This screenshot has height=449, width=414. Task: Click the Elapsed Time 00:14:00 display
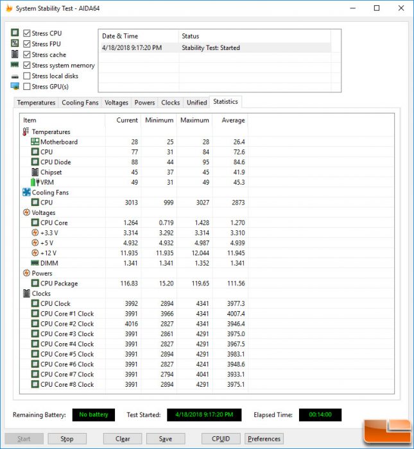click(320, 414)
